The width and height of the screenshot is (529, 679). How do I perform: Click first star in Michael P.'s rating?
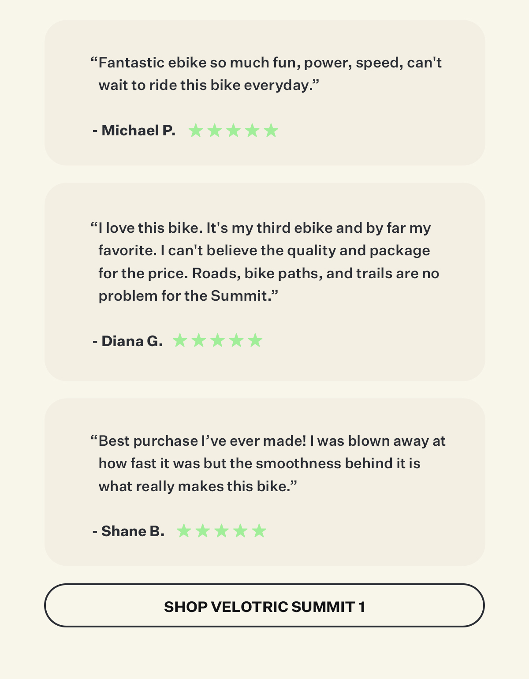pos(195,131)
